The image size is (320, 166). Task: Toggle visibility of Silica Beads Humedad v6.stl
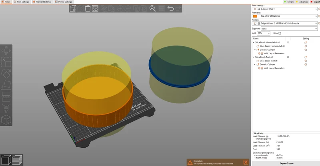point(288,42)
